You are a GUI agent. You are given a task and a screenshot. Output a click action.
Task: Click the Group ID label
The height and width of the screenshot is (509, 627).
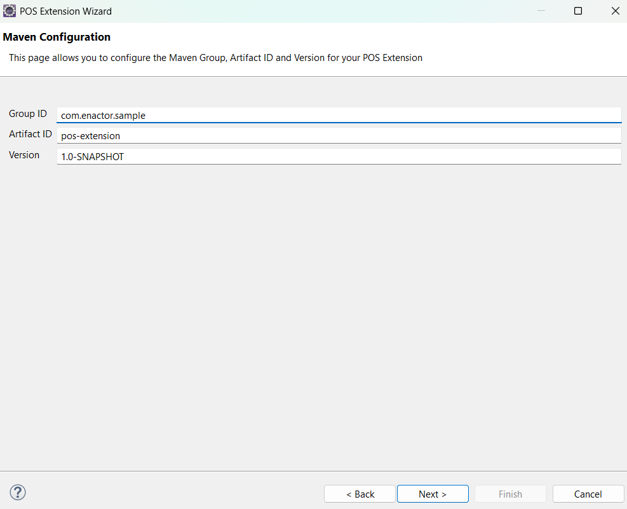pyautogui.click(x=27, y=113)
